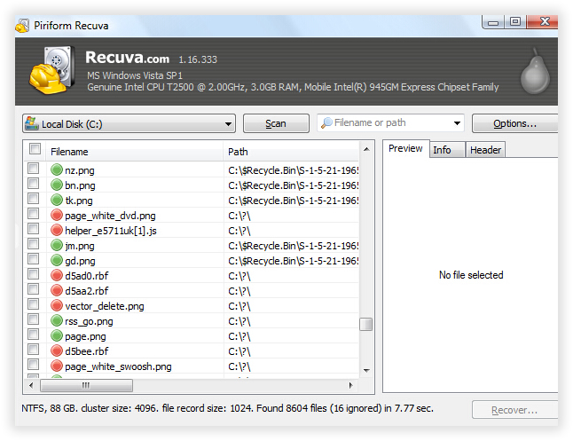Toggle the select-all checkbox in header
Screen dimensions: 573x441
tap(35, 148)
